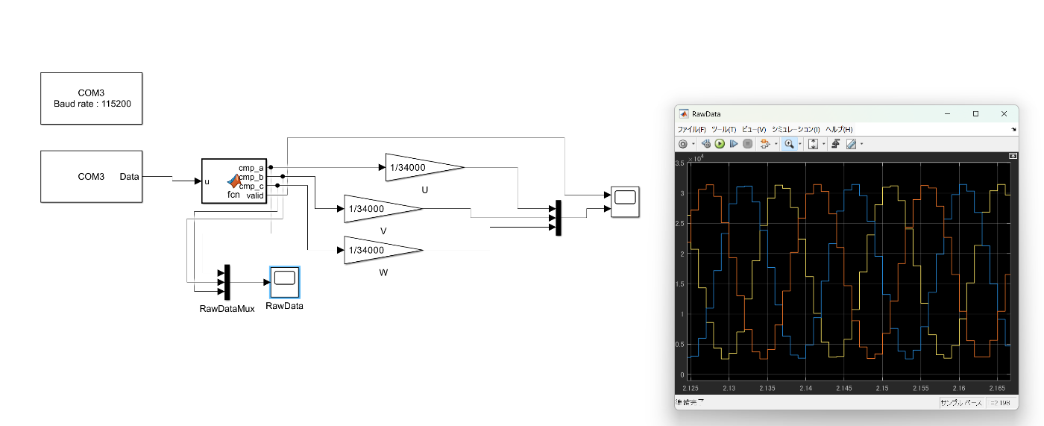Click the highlight Simulink block icon
The height and width of the screenshot is (426, 1044).
click(766, 143)
